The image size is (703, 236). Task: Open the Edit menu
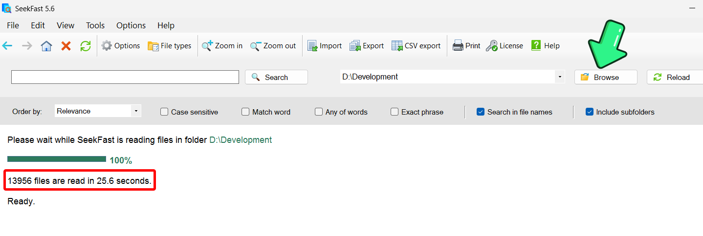point(38,25)
